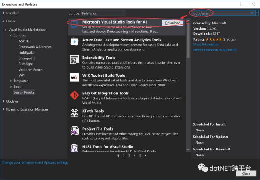260x180 pixels.
Task: Click the Azure Data Lake tools icon
Action: tap(74, 41)
